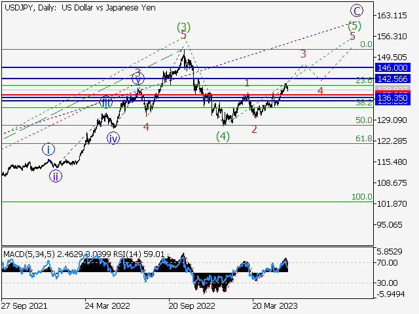The height and width of the screenshot is (314, 419).
Task: Click the 108.675 price axis label
Action: [x=392, y=183]
